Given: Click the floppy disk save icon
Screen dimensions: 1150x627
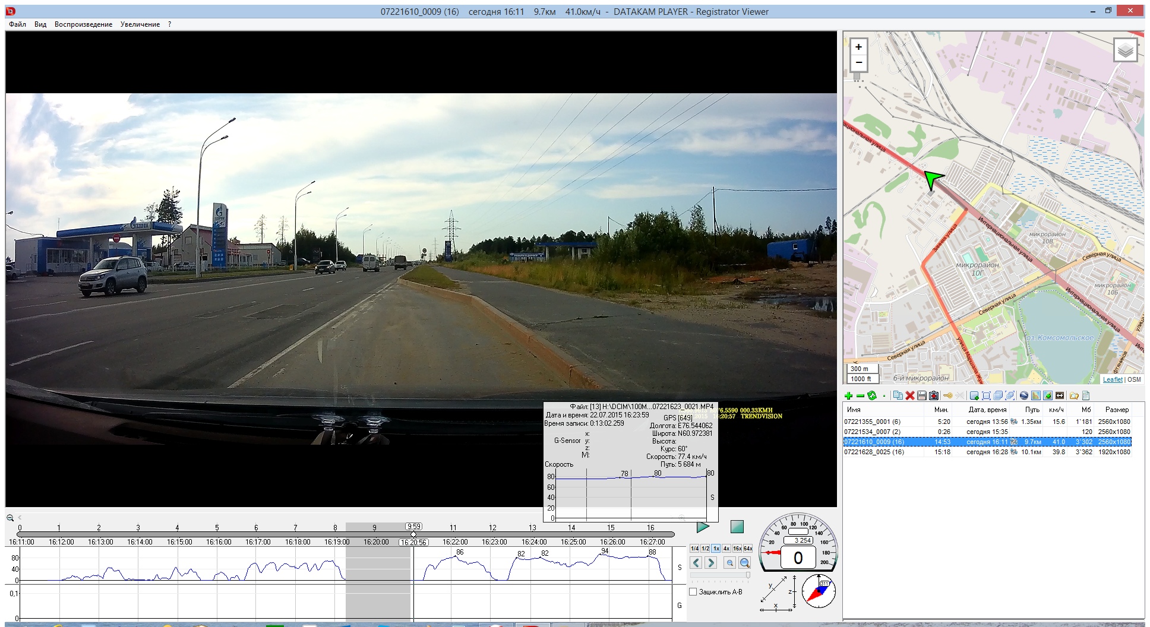Looking at the screenshot, I should (x=921, y=395).
